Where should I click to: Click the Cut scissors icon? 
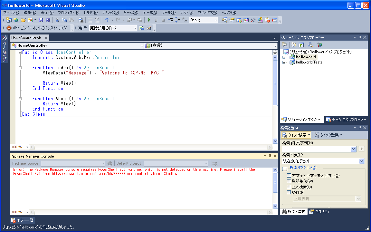[x=57, y=20]
